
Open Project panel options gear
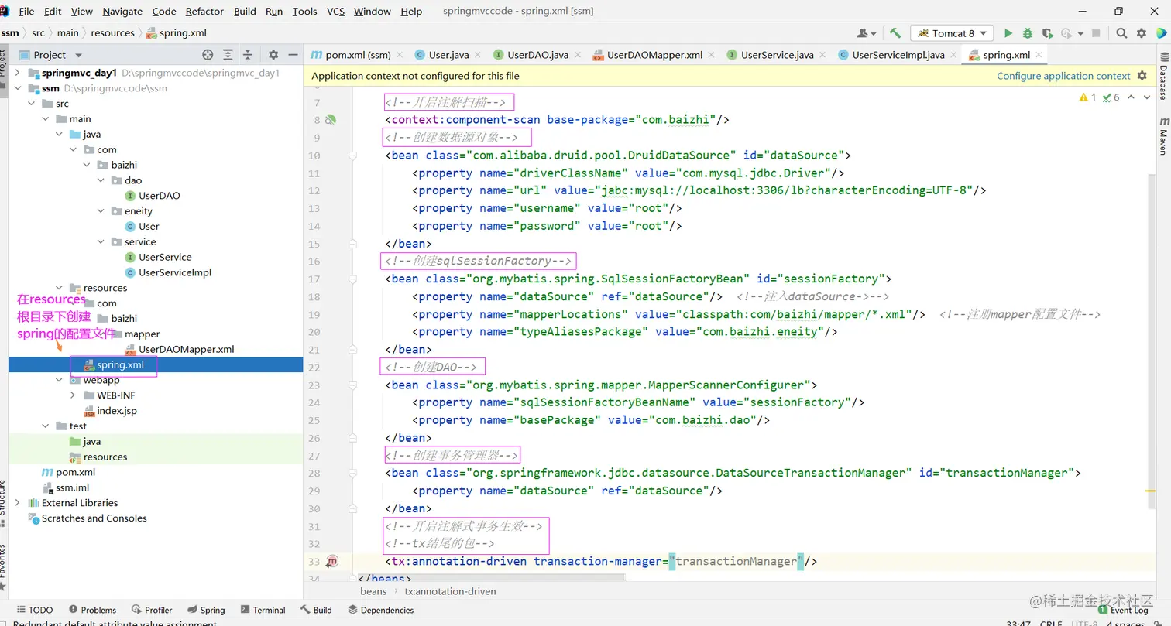(273, 55)
